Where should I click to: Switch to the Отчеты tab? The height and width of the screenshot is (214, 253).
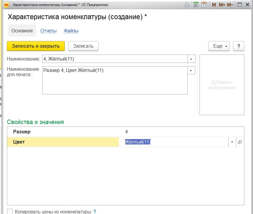coord(48,31)
